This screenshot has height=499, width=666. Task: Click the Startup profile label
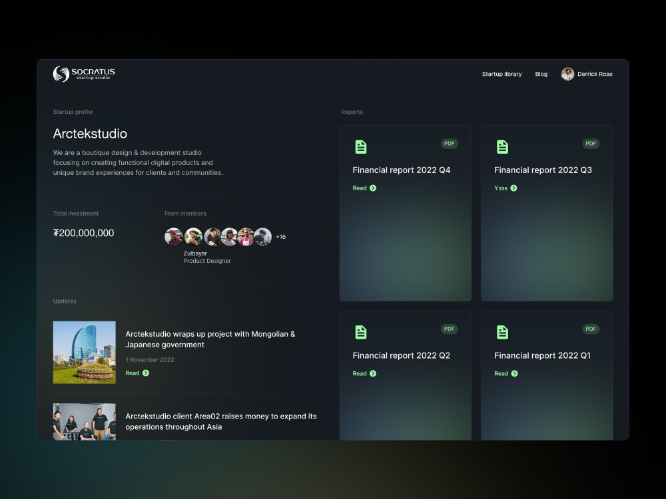pos(73,112)
